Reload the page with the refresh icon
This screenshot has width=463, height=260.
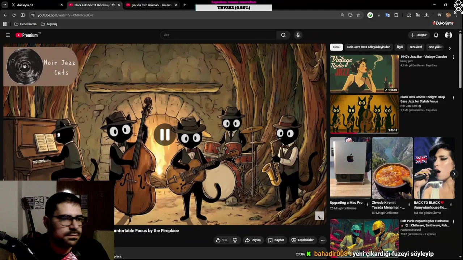pyautogui.click(x=14, y=15)
